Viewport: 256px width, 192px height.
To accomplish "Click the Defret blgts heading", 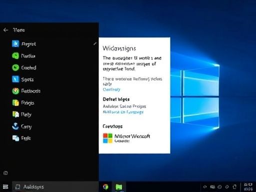I will [x=116, y=99].
